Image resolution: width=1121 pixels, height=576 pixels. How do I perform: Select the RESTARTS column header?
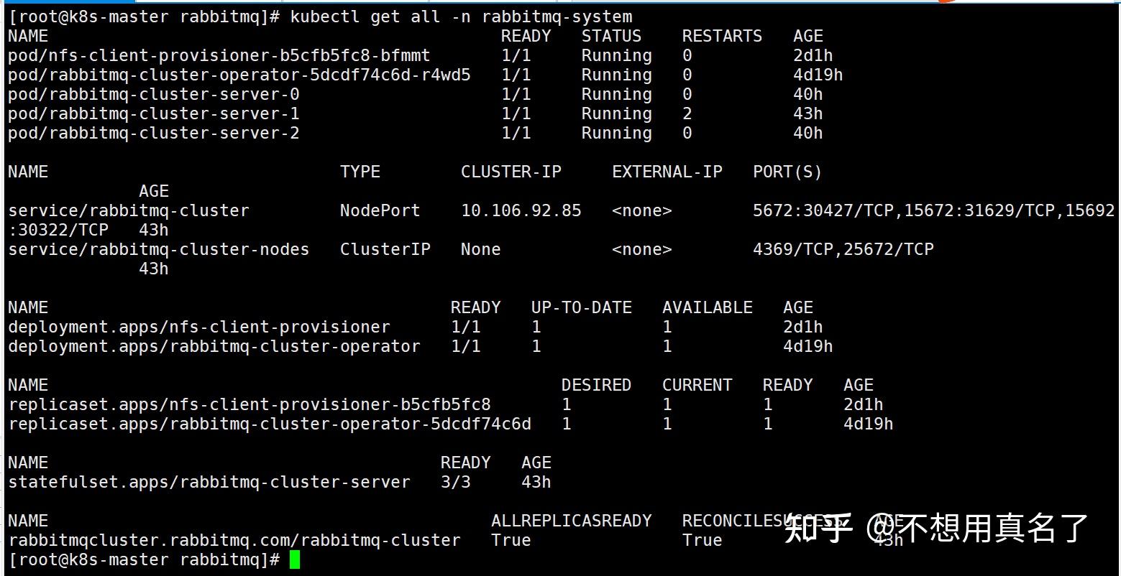tap(721, 35)
